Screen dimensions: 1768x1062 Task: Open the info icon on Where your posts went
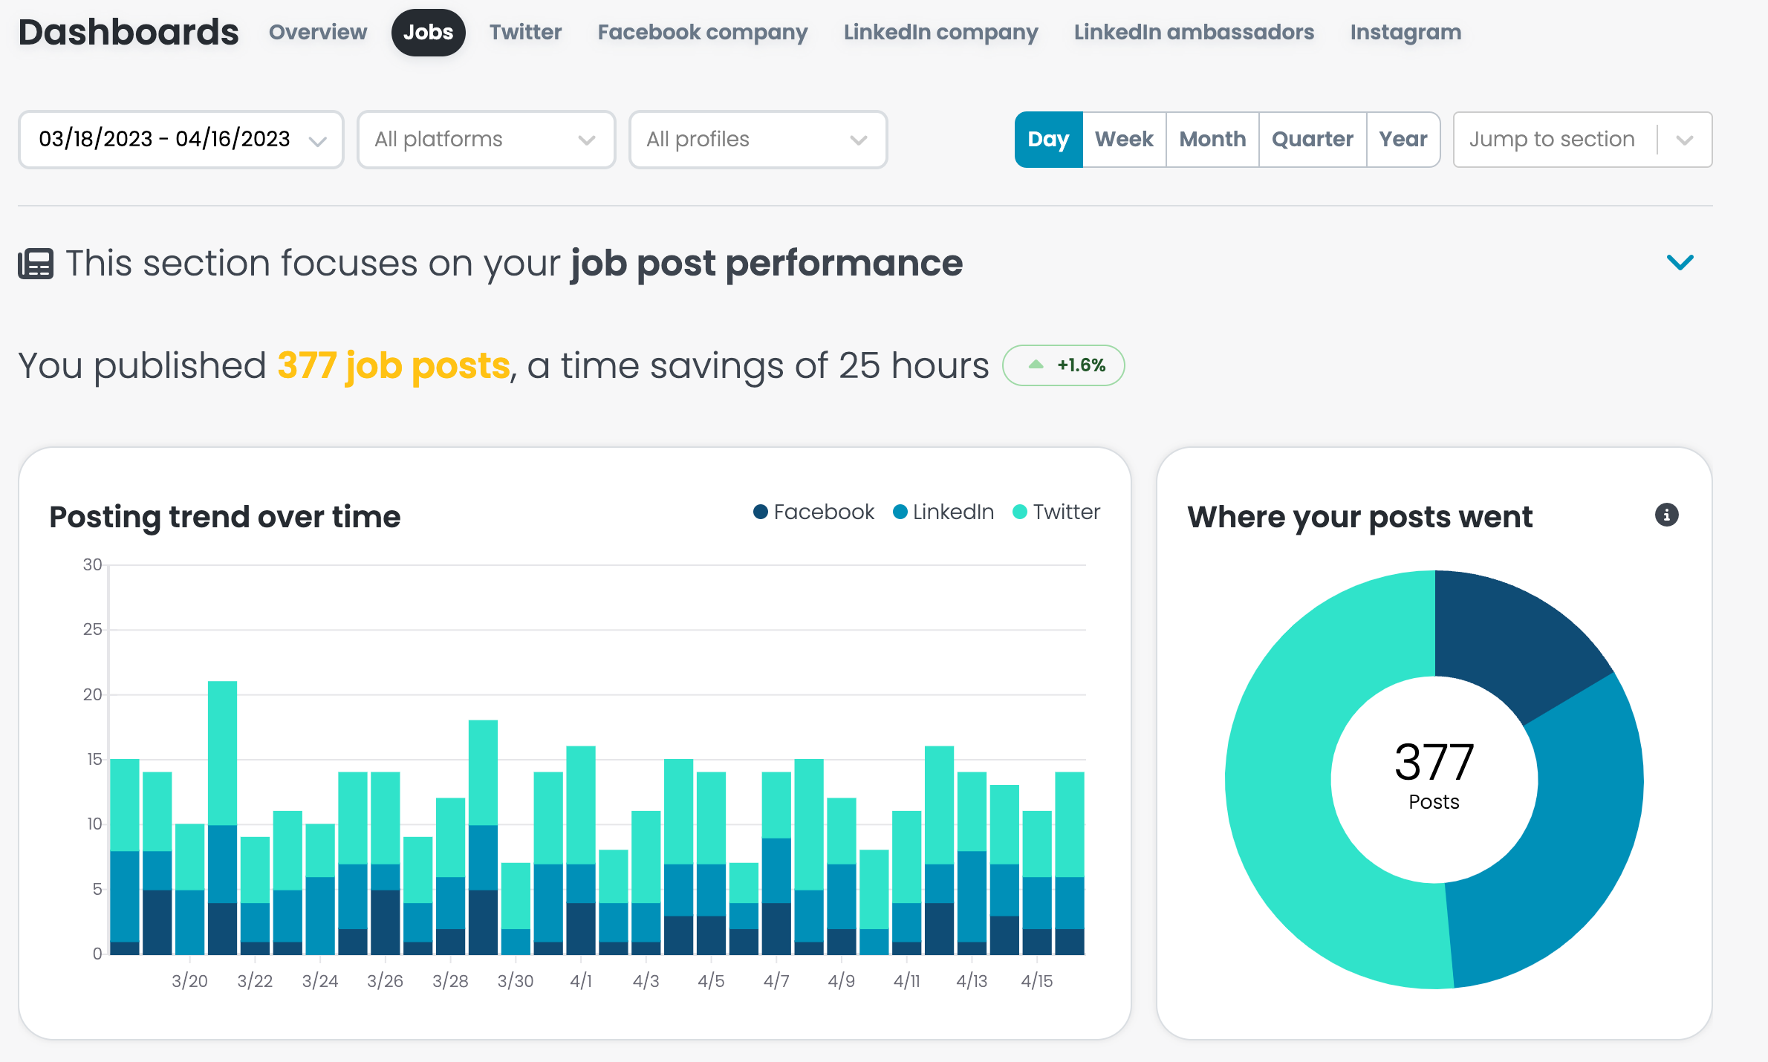1667,515
